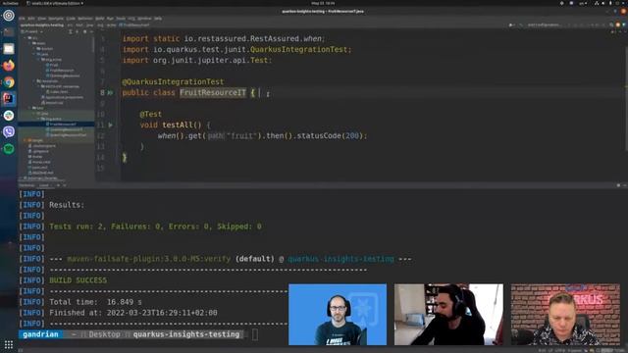628x353 pixels.
Task: Run the FruitResourceIT class from gutter
Action: [x=110, y=93]
